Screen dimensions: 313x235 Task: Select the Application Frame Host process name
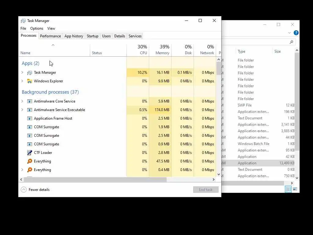(53, 118)
